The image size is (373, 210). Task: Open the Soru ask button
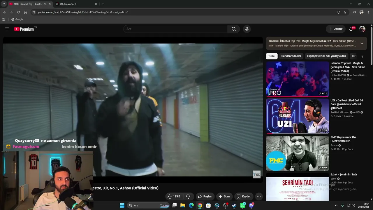224,197
